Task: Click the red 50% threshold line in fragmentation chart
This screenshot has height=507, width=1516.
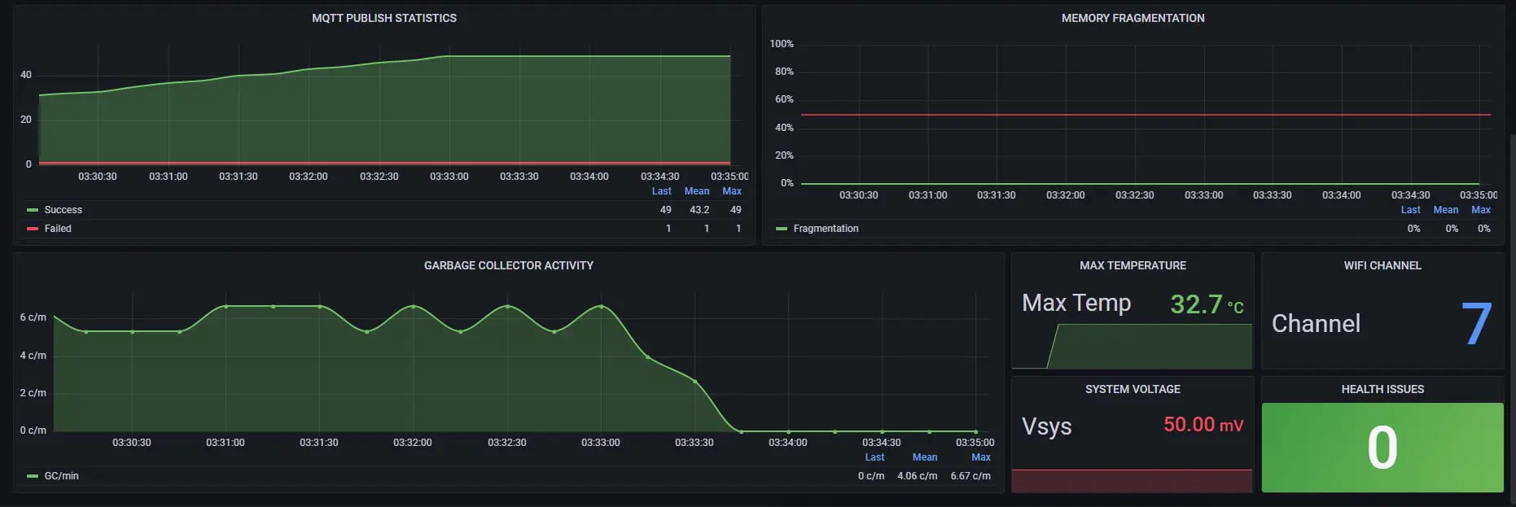Action: [1146, 115]
